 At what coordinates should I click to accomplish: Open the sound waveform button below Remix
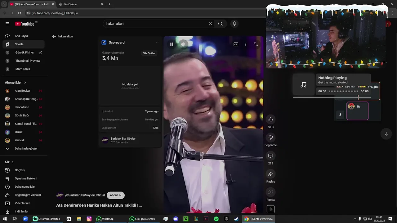tap(270, 209)
